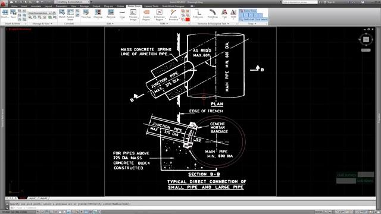Open the Cleanup dropdown arrow
This screenshot has width=381, height=214.
(98, 18)
